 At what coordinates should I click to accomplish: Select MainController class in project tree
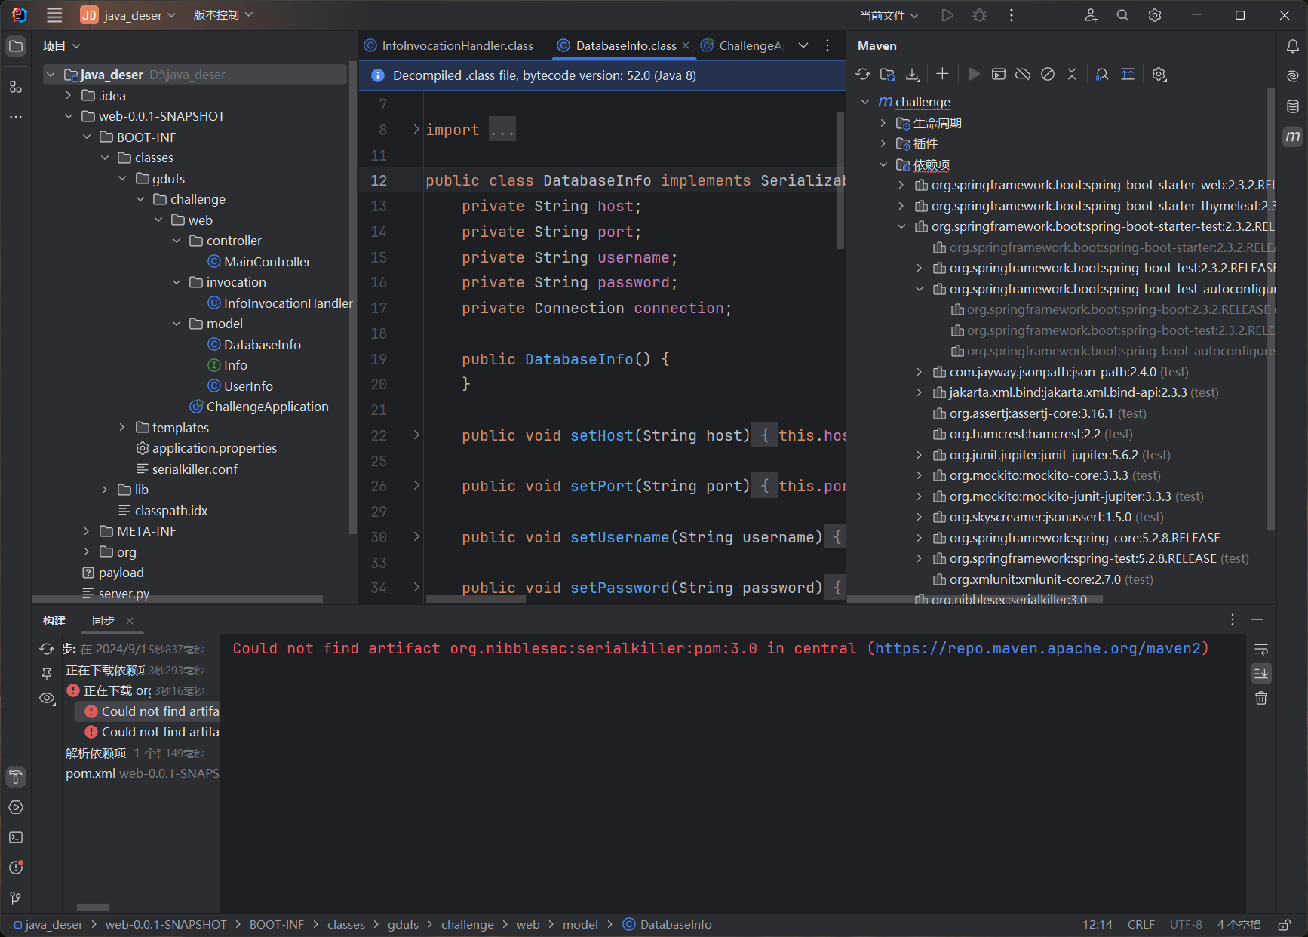(x=267, y=262)
